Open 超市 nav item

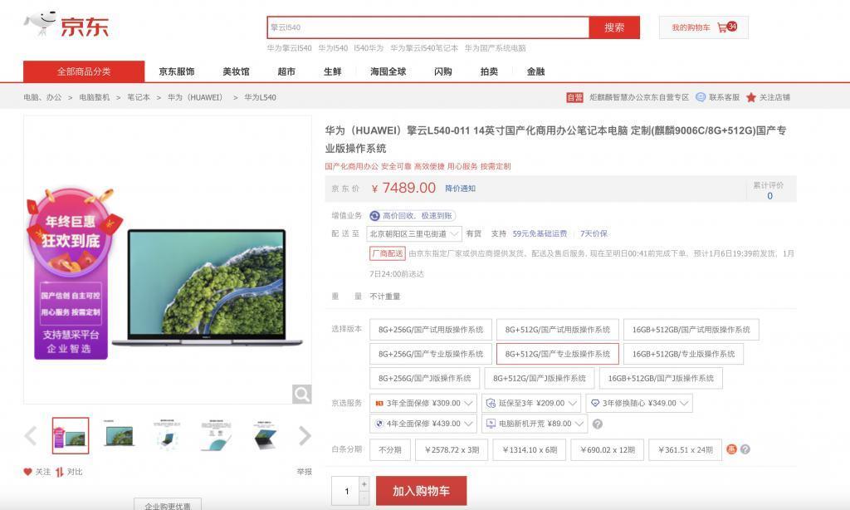coord(286,71)
